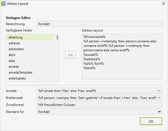
Task: Choose 'adresstext' from field list
Action: pos(30,49)
